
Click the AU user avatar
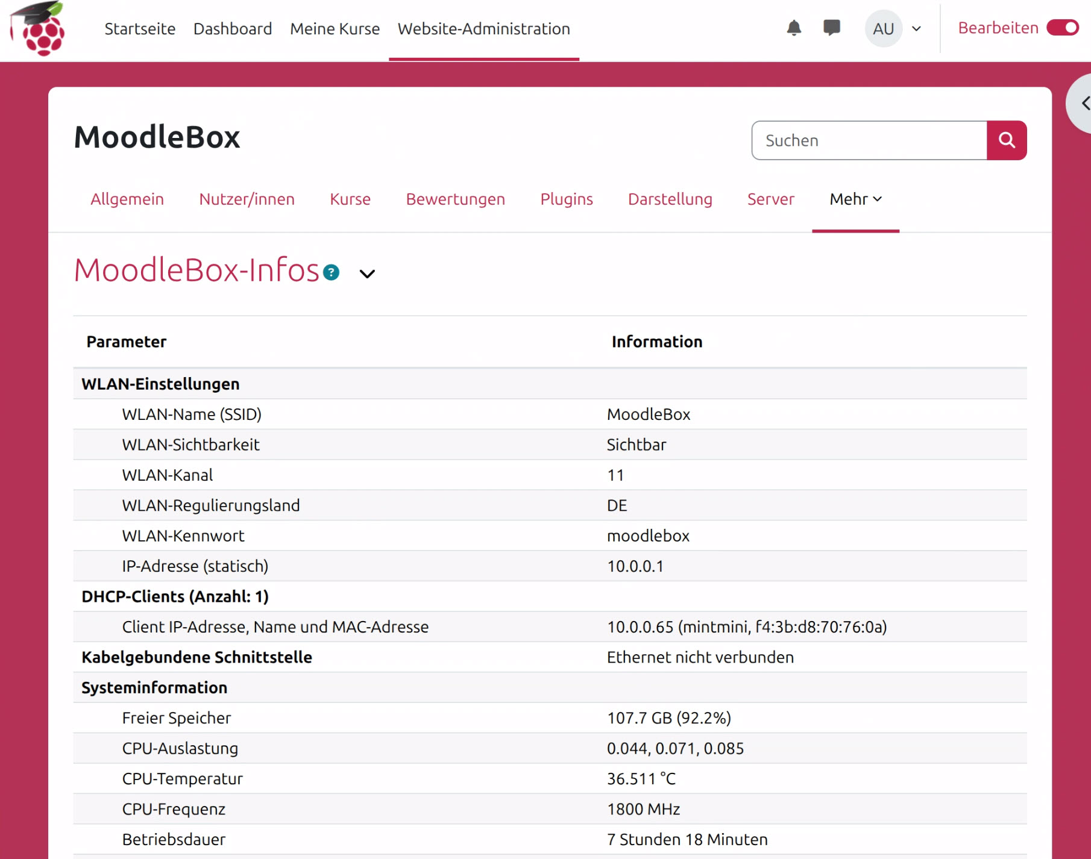pos(883,28)
